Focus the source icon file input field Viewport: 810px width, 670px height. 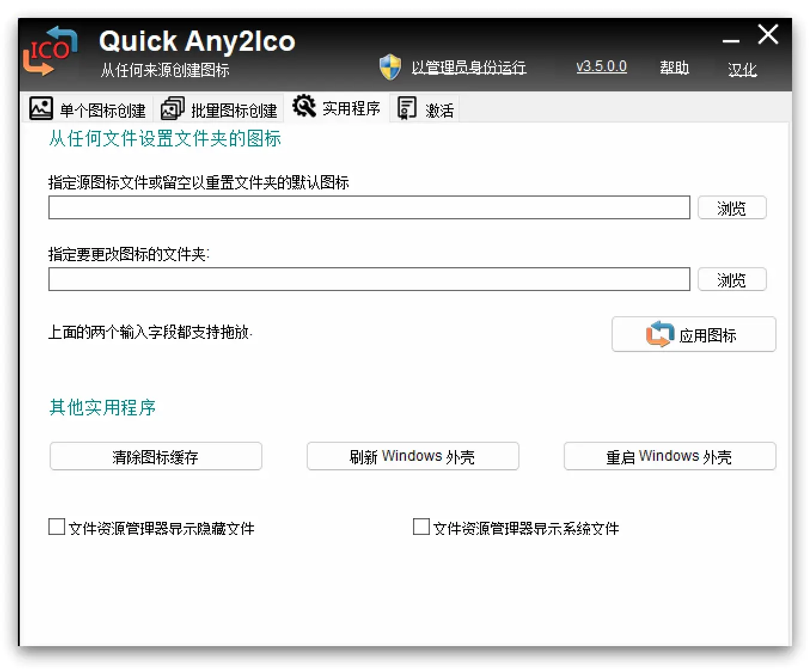(369, 207)
